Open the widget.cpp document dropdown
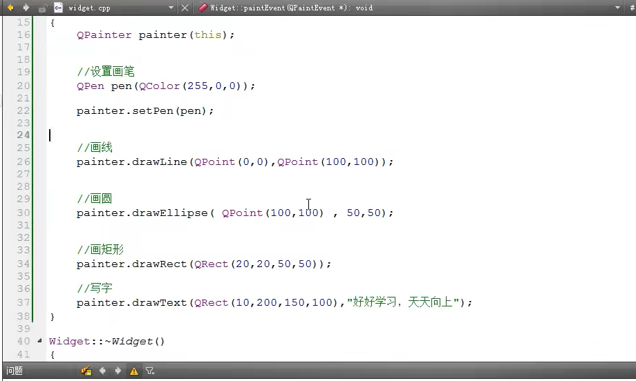 click(x=171, y=8)
